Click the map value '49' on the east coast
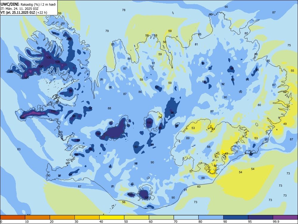The height and width of the screenshot is (224, 298). 285,124
